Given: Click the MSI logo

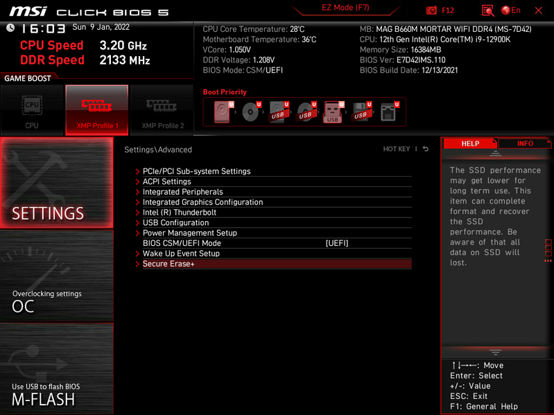Looking at the screenshot, I should [28, 11].
